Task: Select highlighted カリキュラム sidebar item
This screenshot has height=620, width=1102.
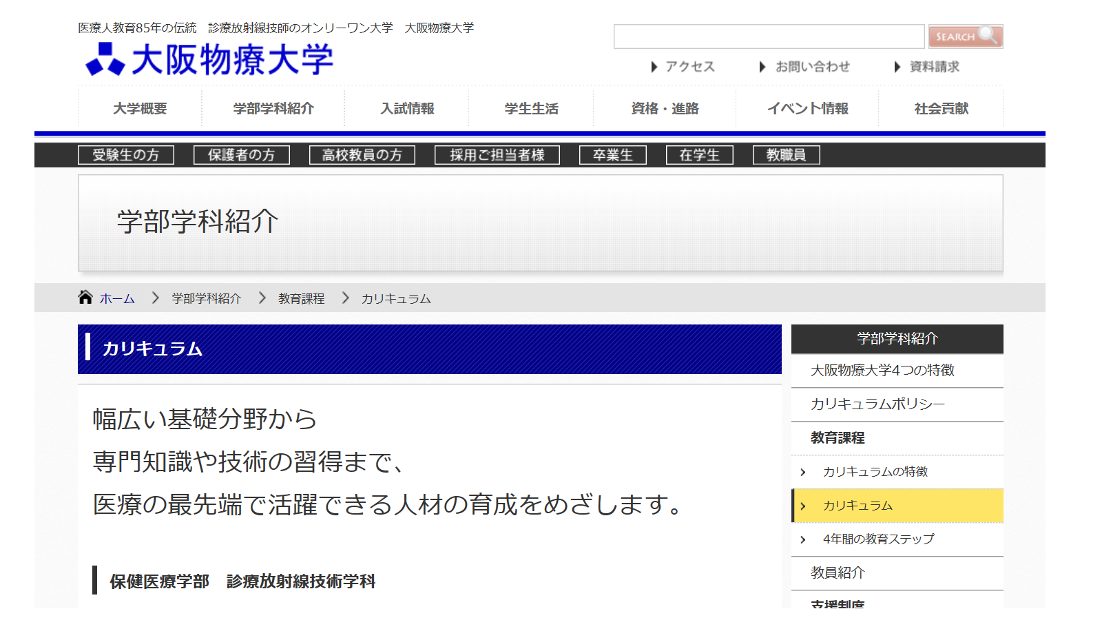Action: pyautogui.click(x=897, y=506)
